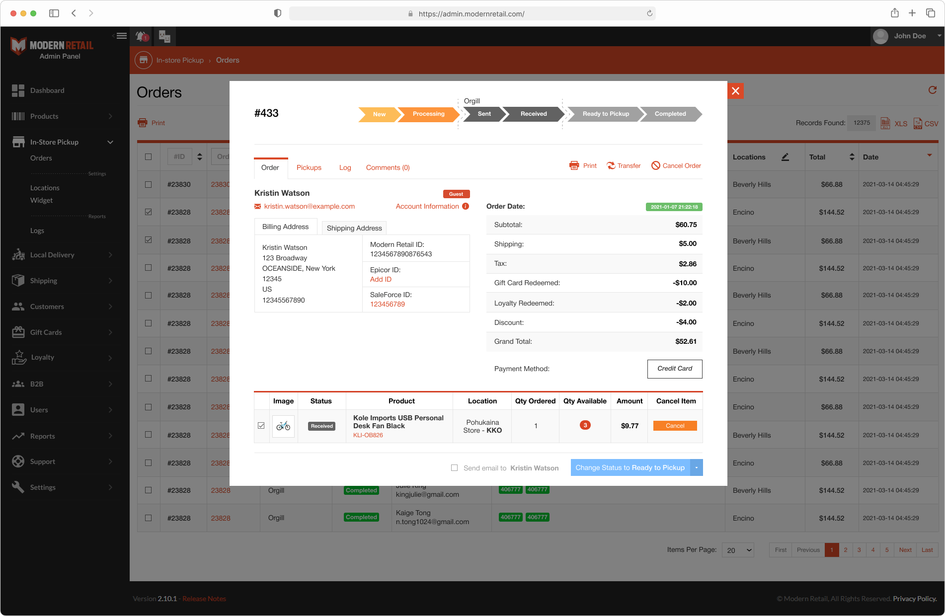Screen dimensions: 945x616
Task: Open the Dashboard icon in sidebar
Action: (18, 90)
